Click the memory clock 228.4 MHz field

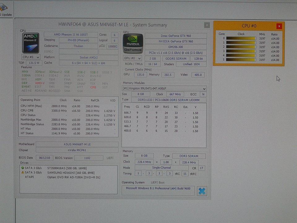point(144,162)
